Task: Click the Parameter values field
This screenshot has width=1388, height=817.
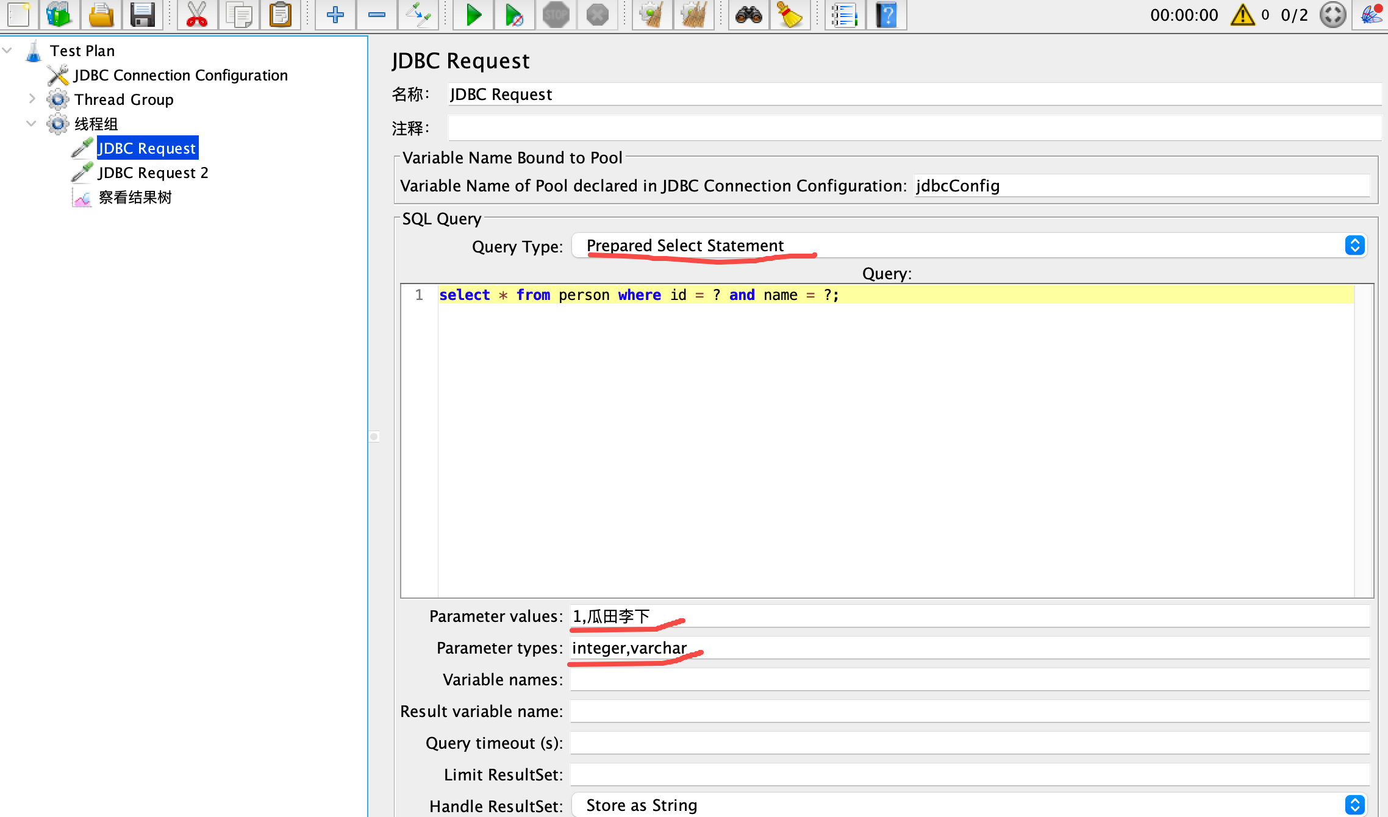Action: tap(970, 616)
